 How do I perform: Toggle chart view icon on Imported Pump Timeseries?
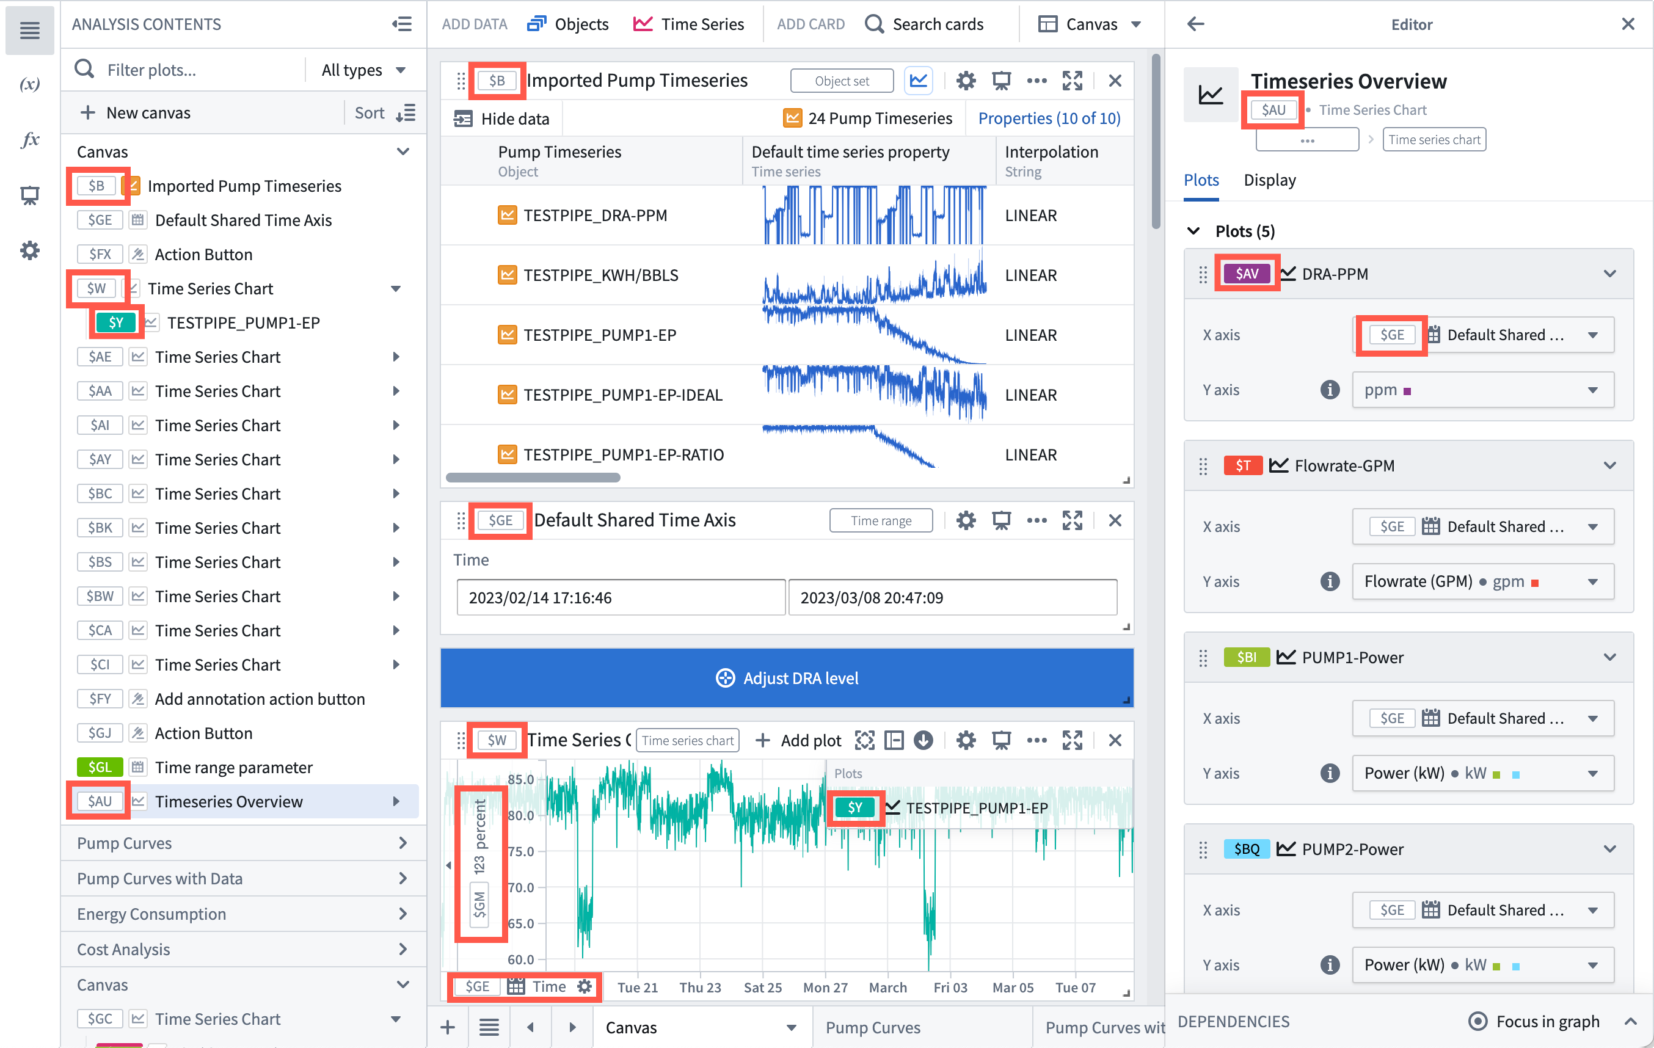[917, 81]
